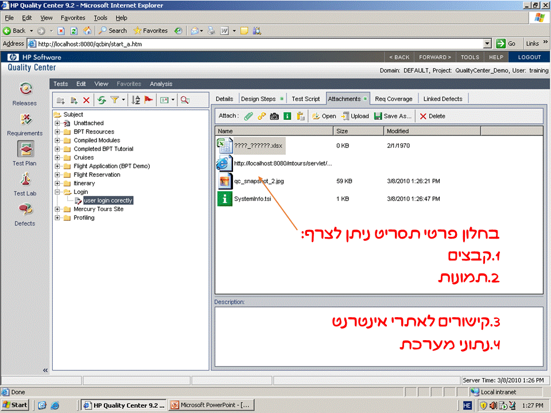The image size is (551, 413).
Task: Attach from clipboard icon
Action: 300,116
